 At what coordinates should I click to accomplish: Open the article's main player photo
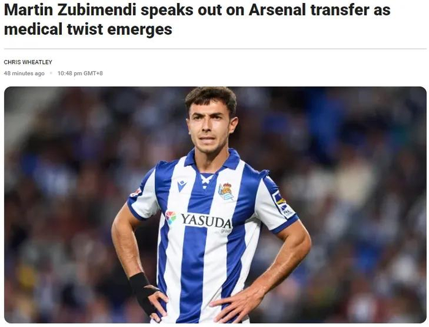[215, 205]
